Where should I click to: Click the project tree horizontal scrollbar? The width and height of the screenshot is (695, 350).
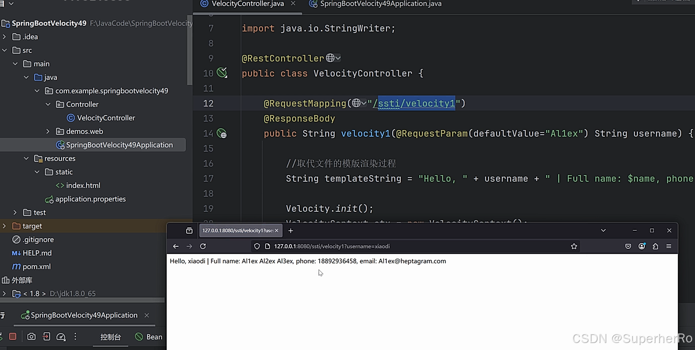pos(82,300)
